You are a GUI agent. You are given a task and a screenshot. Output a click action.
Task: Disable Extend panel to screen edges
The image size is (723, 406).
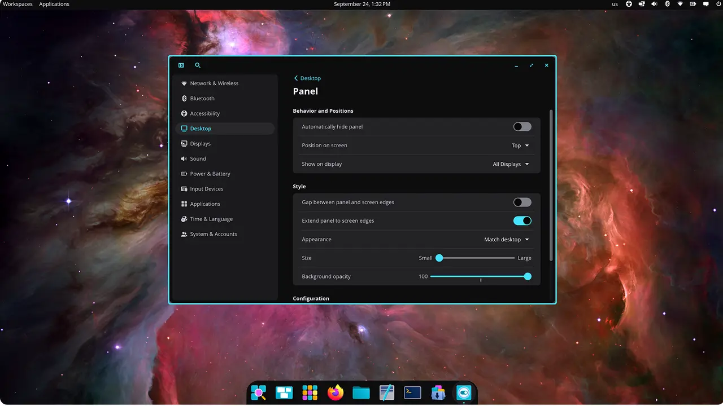pyautogui.click(x=522, y=221)
